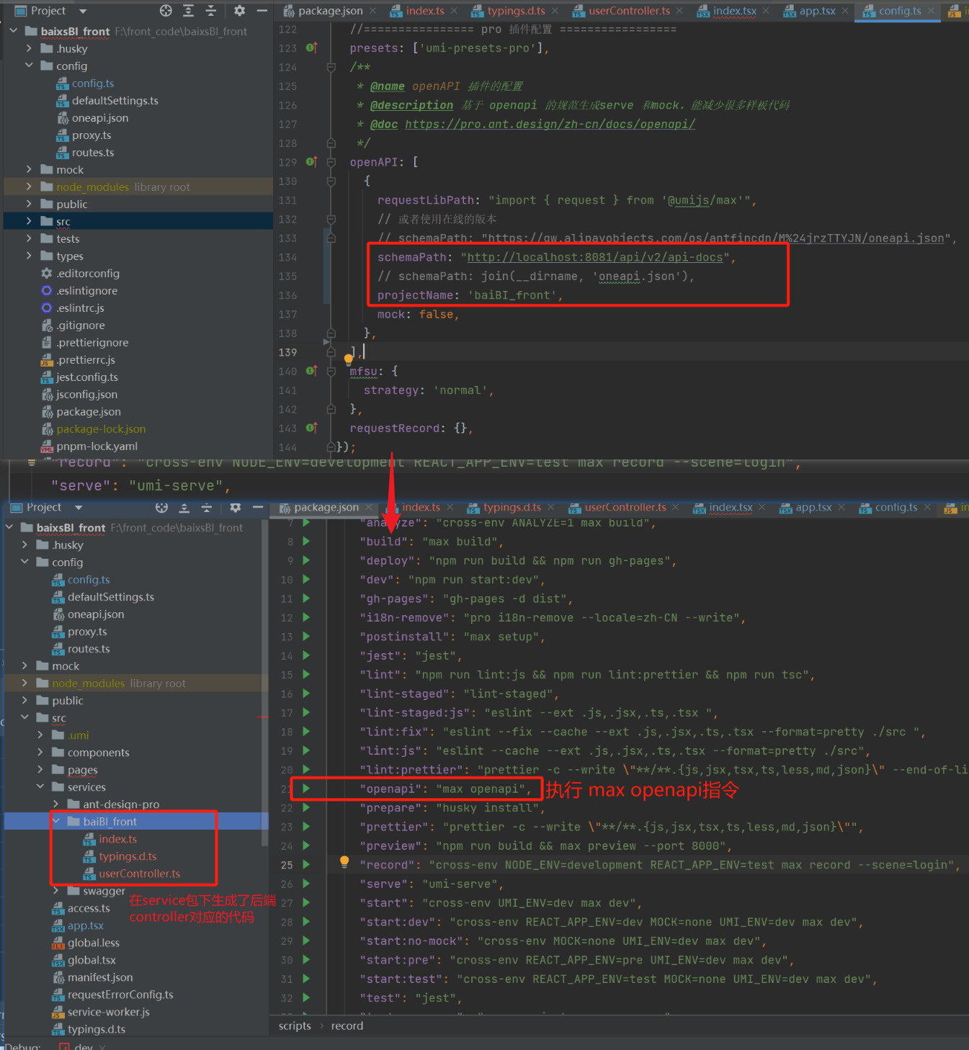The height and width of the screenshot is (1050, 969).
Task: Select requestErrorConfig.ts in the src folder
Action: point(120,995)
